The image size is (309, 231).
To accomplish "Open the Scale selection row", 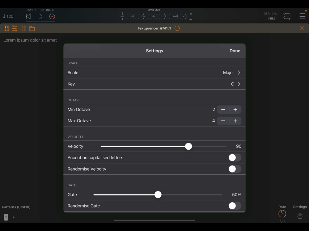I will tap(154, 73).
